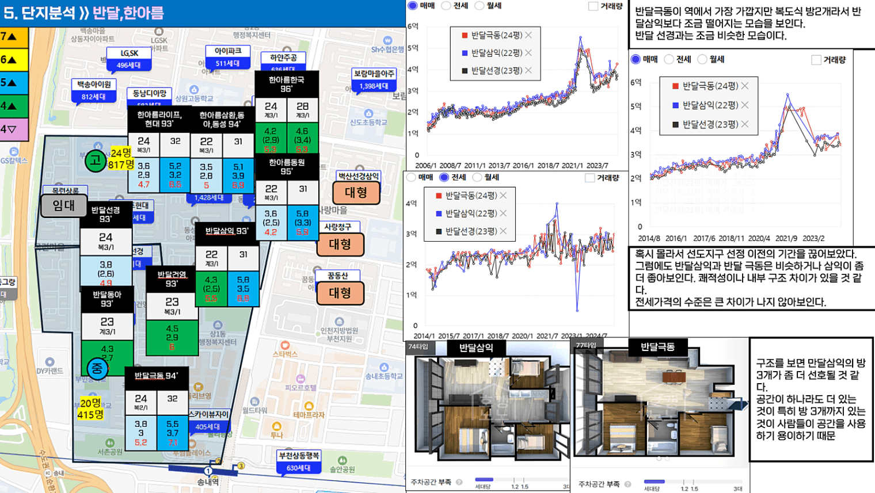Remove 반달극동(24평) from the 2006/1 chart legend
This screenshot has height=493, width=875.
(x=528, y=35)
